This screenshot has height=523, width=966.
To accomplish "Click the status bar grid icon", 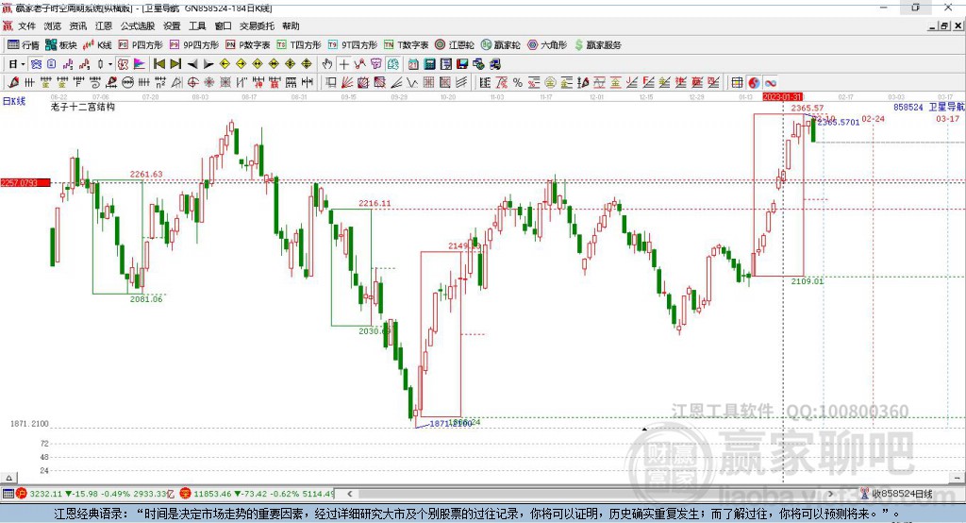I will coord(8,494).
